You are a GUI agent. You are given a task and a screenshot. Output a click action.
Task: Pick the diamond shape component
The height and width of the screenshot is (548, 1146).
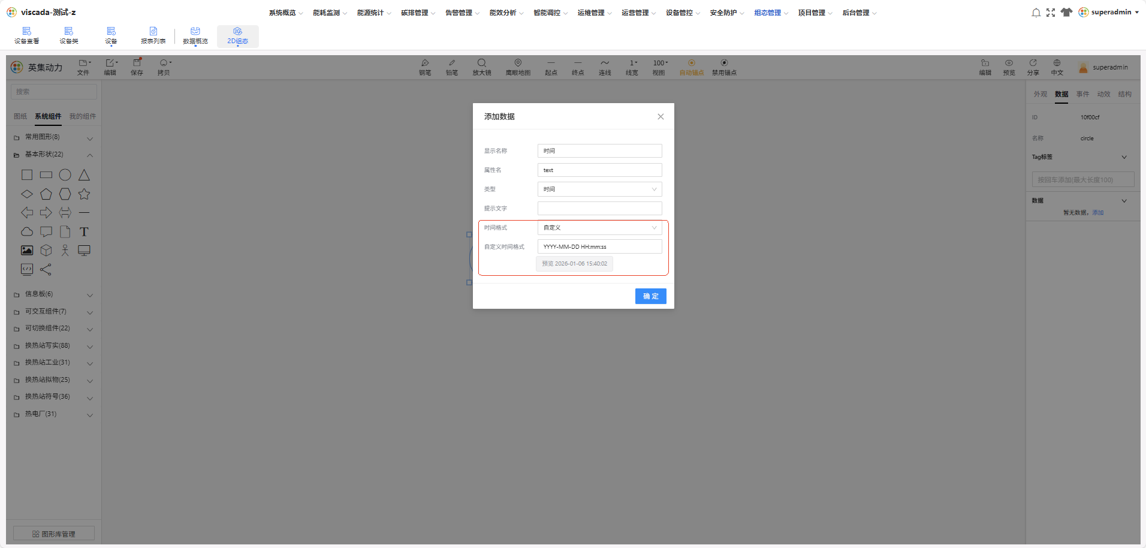coord(27,194)
